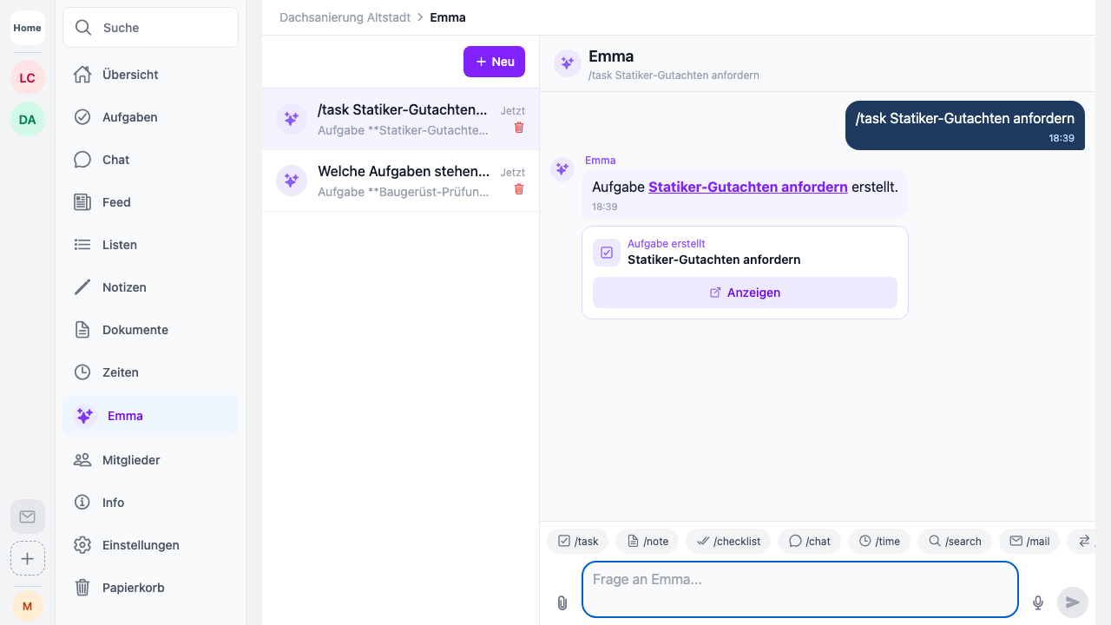
Task: Attach a file with the paperclip icon
Action: tap(562, 602)
